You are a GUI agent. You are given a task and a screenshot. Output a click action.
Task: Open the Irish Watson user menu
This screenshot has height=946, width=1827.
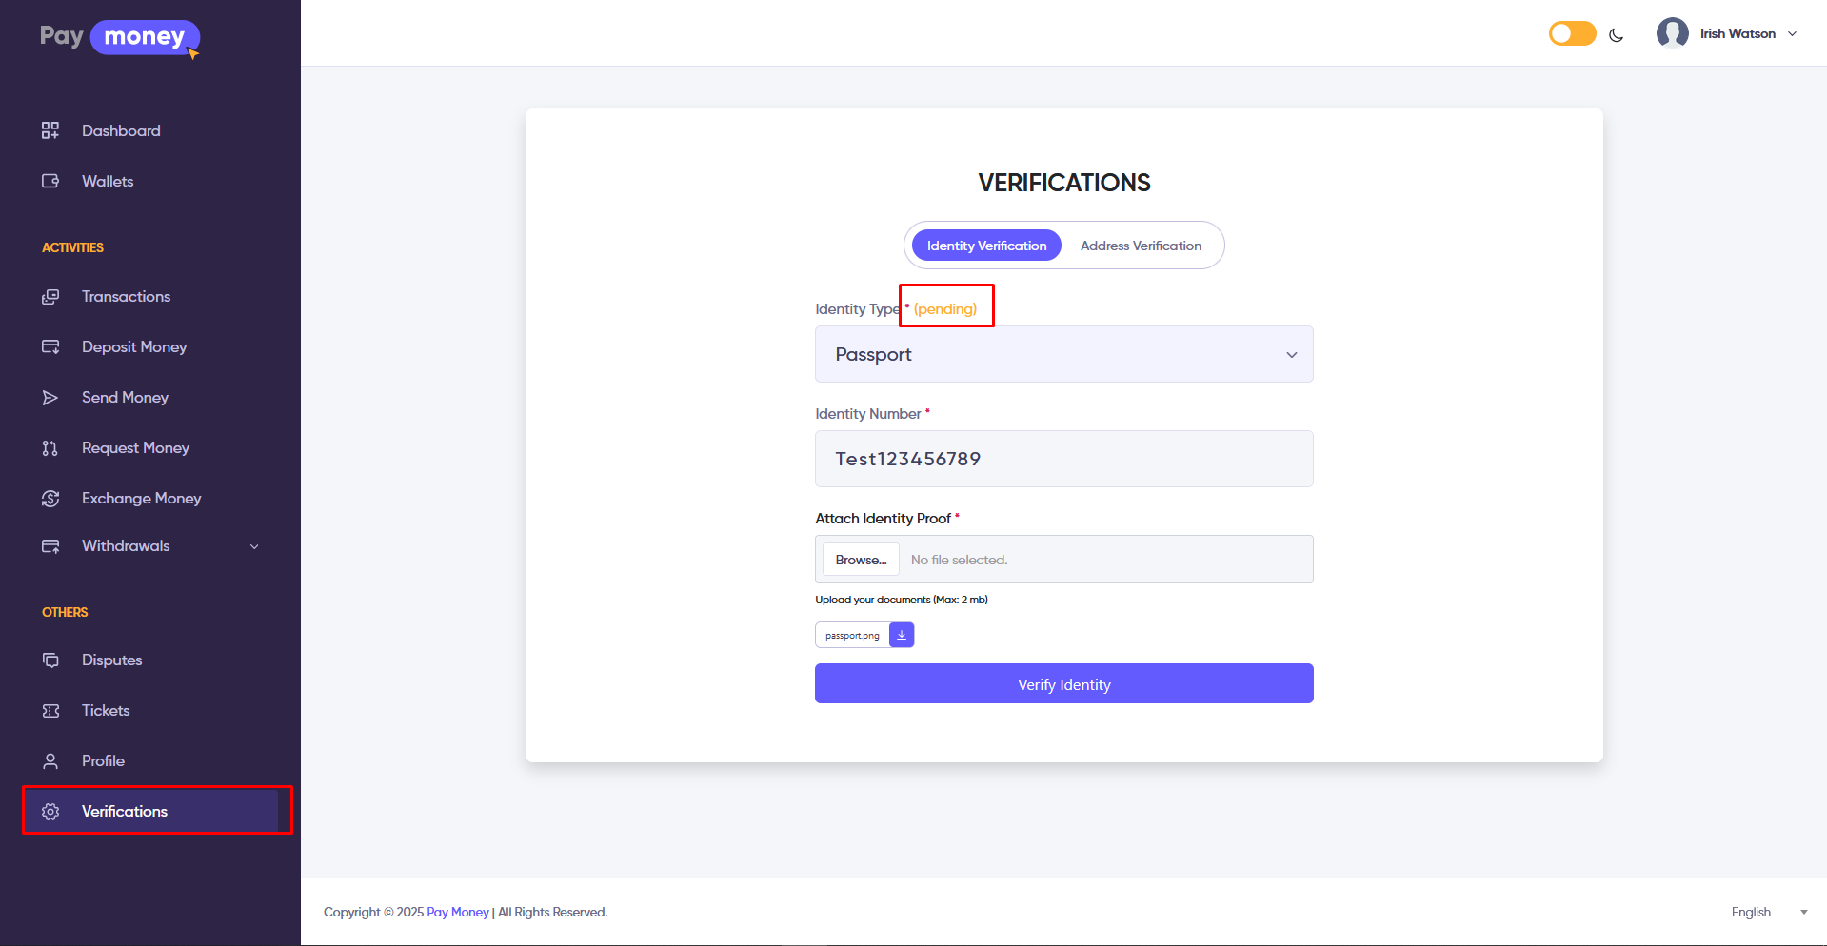(1727, 34)
